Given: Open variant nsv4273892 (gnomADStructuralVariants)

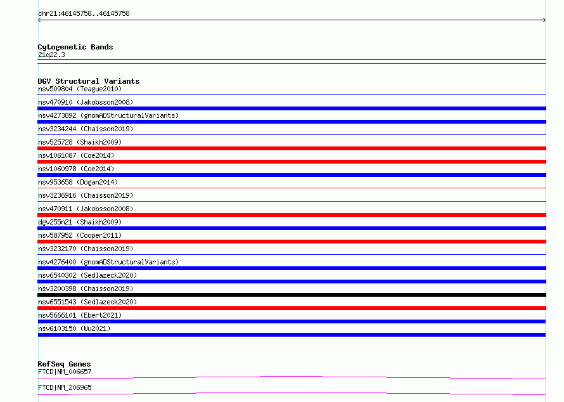Looking at the screenshot, I should (x=108, y=115).
